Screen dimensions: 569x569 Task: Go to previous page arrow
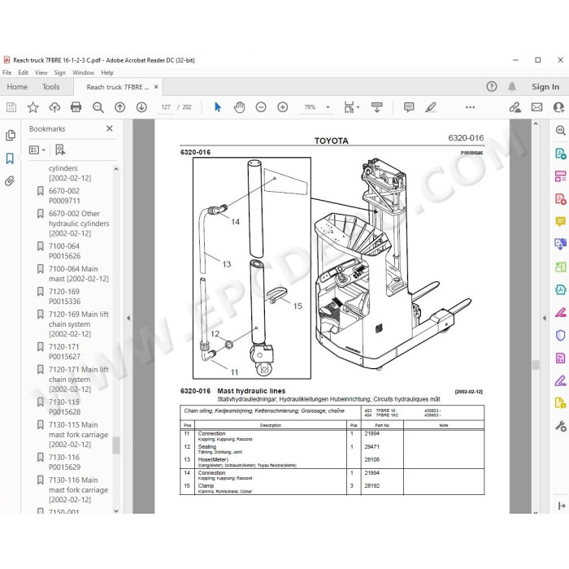119,107
